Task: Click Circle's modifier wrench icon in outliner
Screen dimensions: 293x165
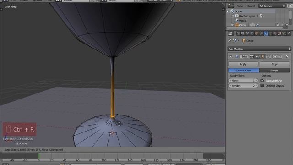Action: click(258, 25)
